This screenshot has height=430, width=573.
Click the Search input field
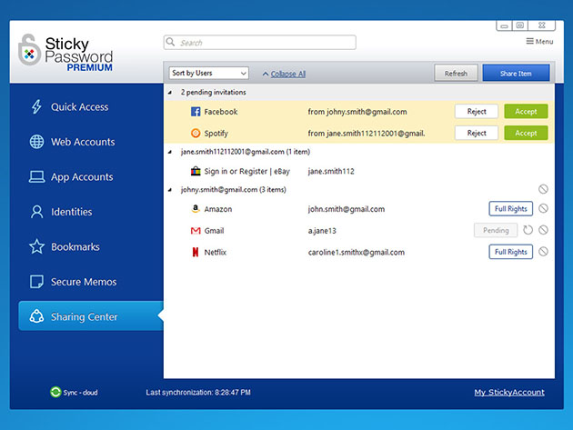click(x=260, y=43)
